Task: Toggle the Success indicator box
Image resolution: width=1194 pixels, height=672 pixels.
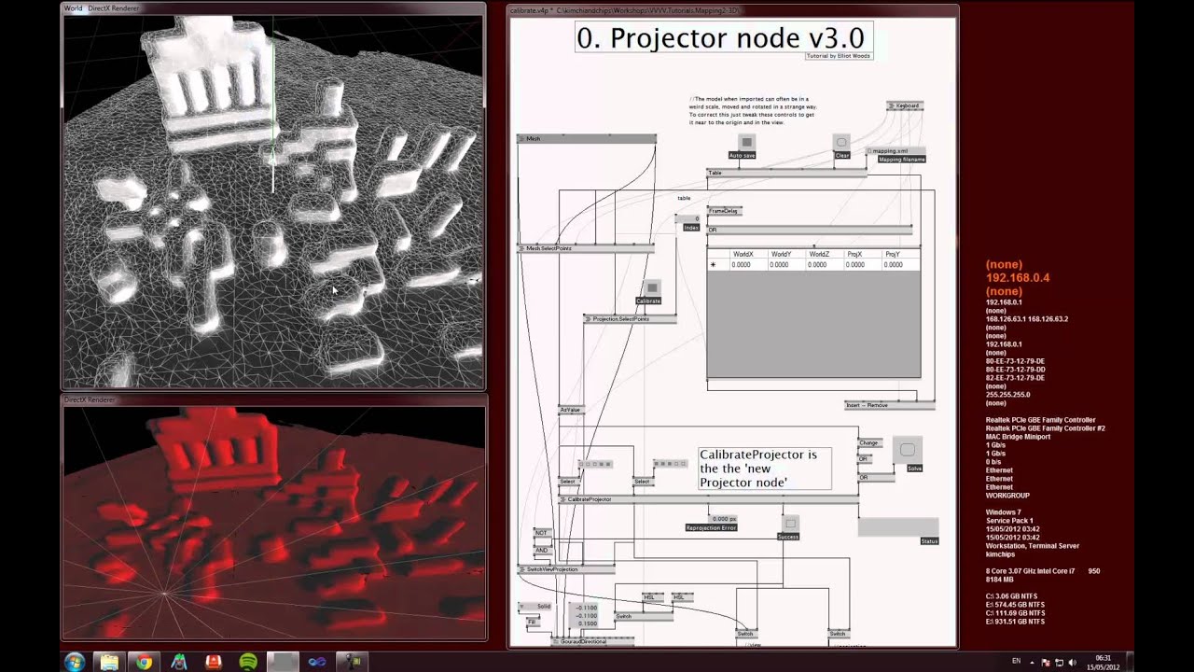Action: click(x=789, y=525)
